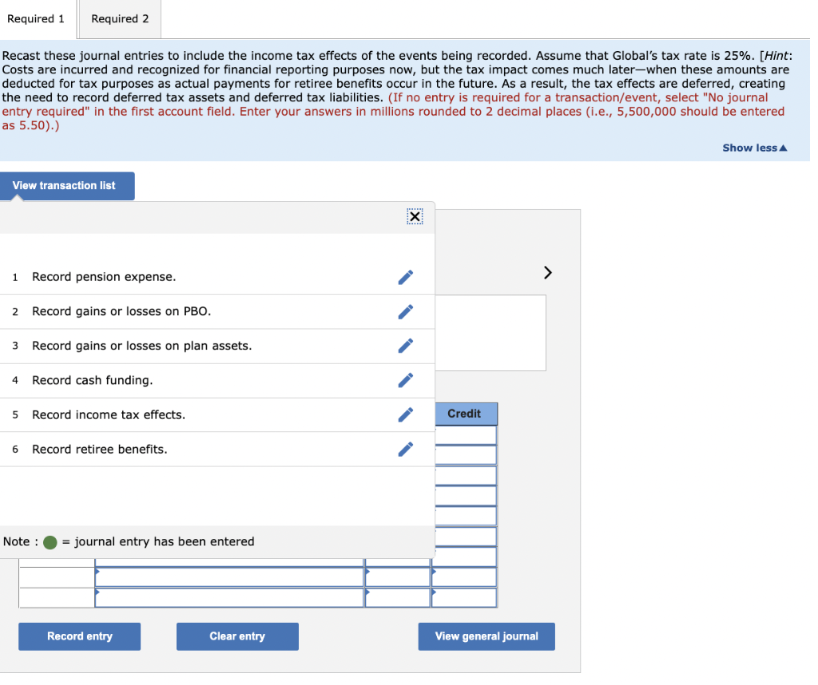Viewport: 818px width, 685px height.
Task: Dismiss the transaction list with the X icon
Action: pos(415,216)
